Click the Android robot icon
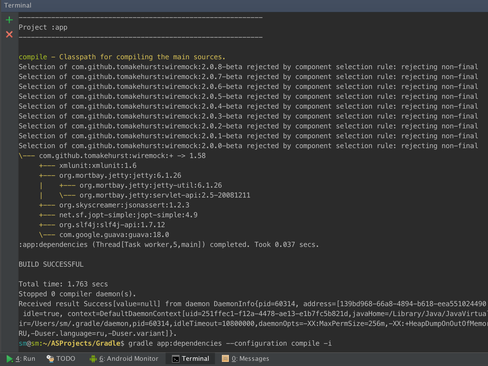 pyautogui.click(x=93, y=359)
